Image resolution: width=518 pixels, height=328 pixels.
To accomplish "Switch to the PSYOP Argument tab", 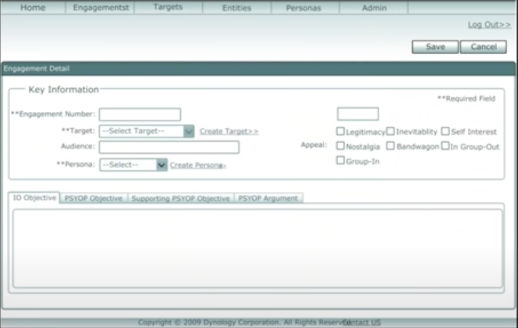I will coord(268,198).
